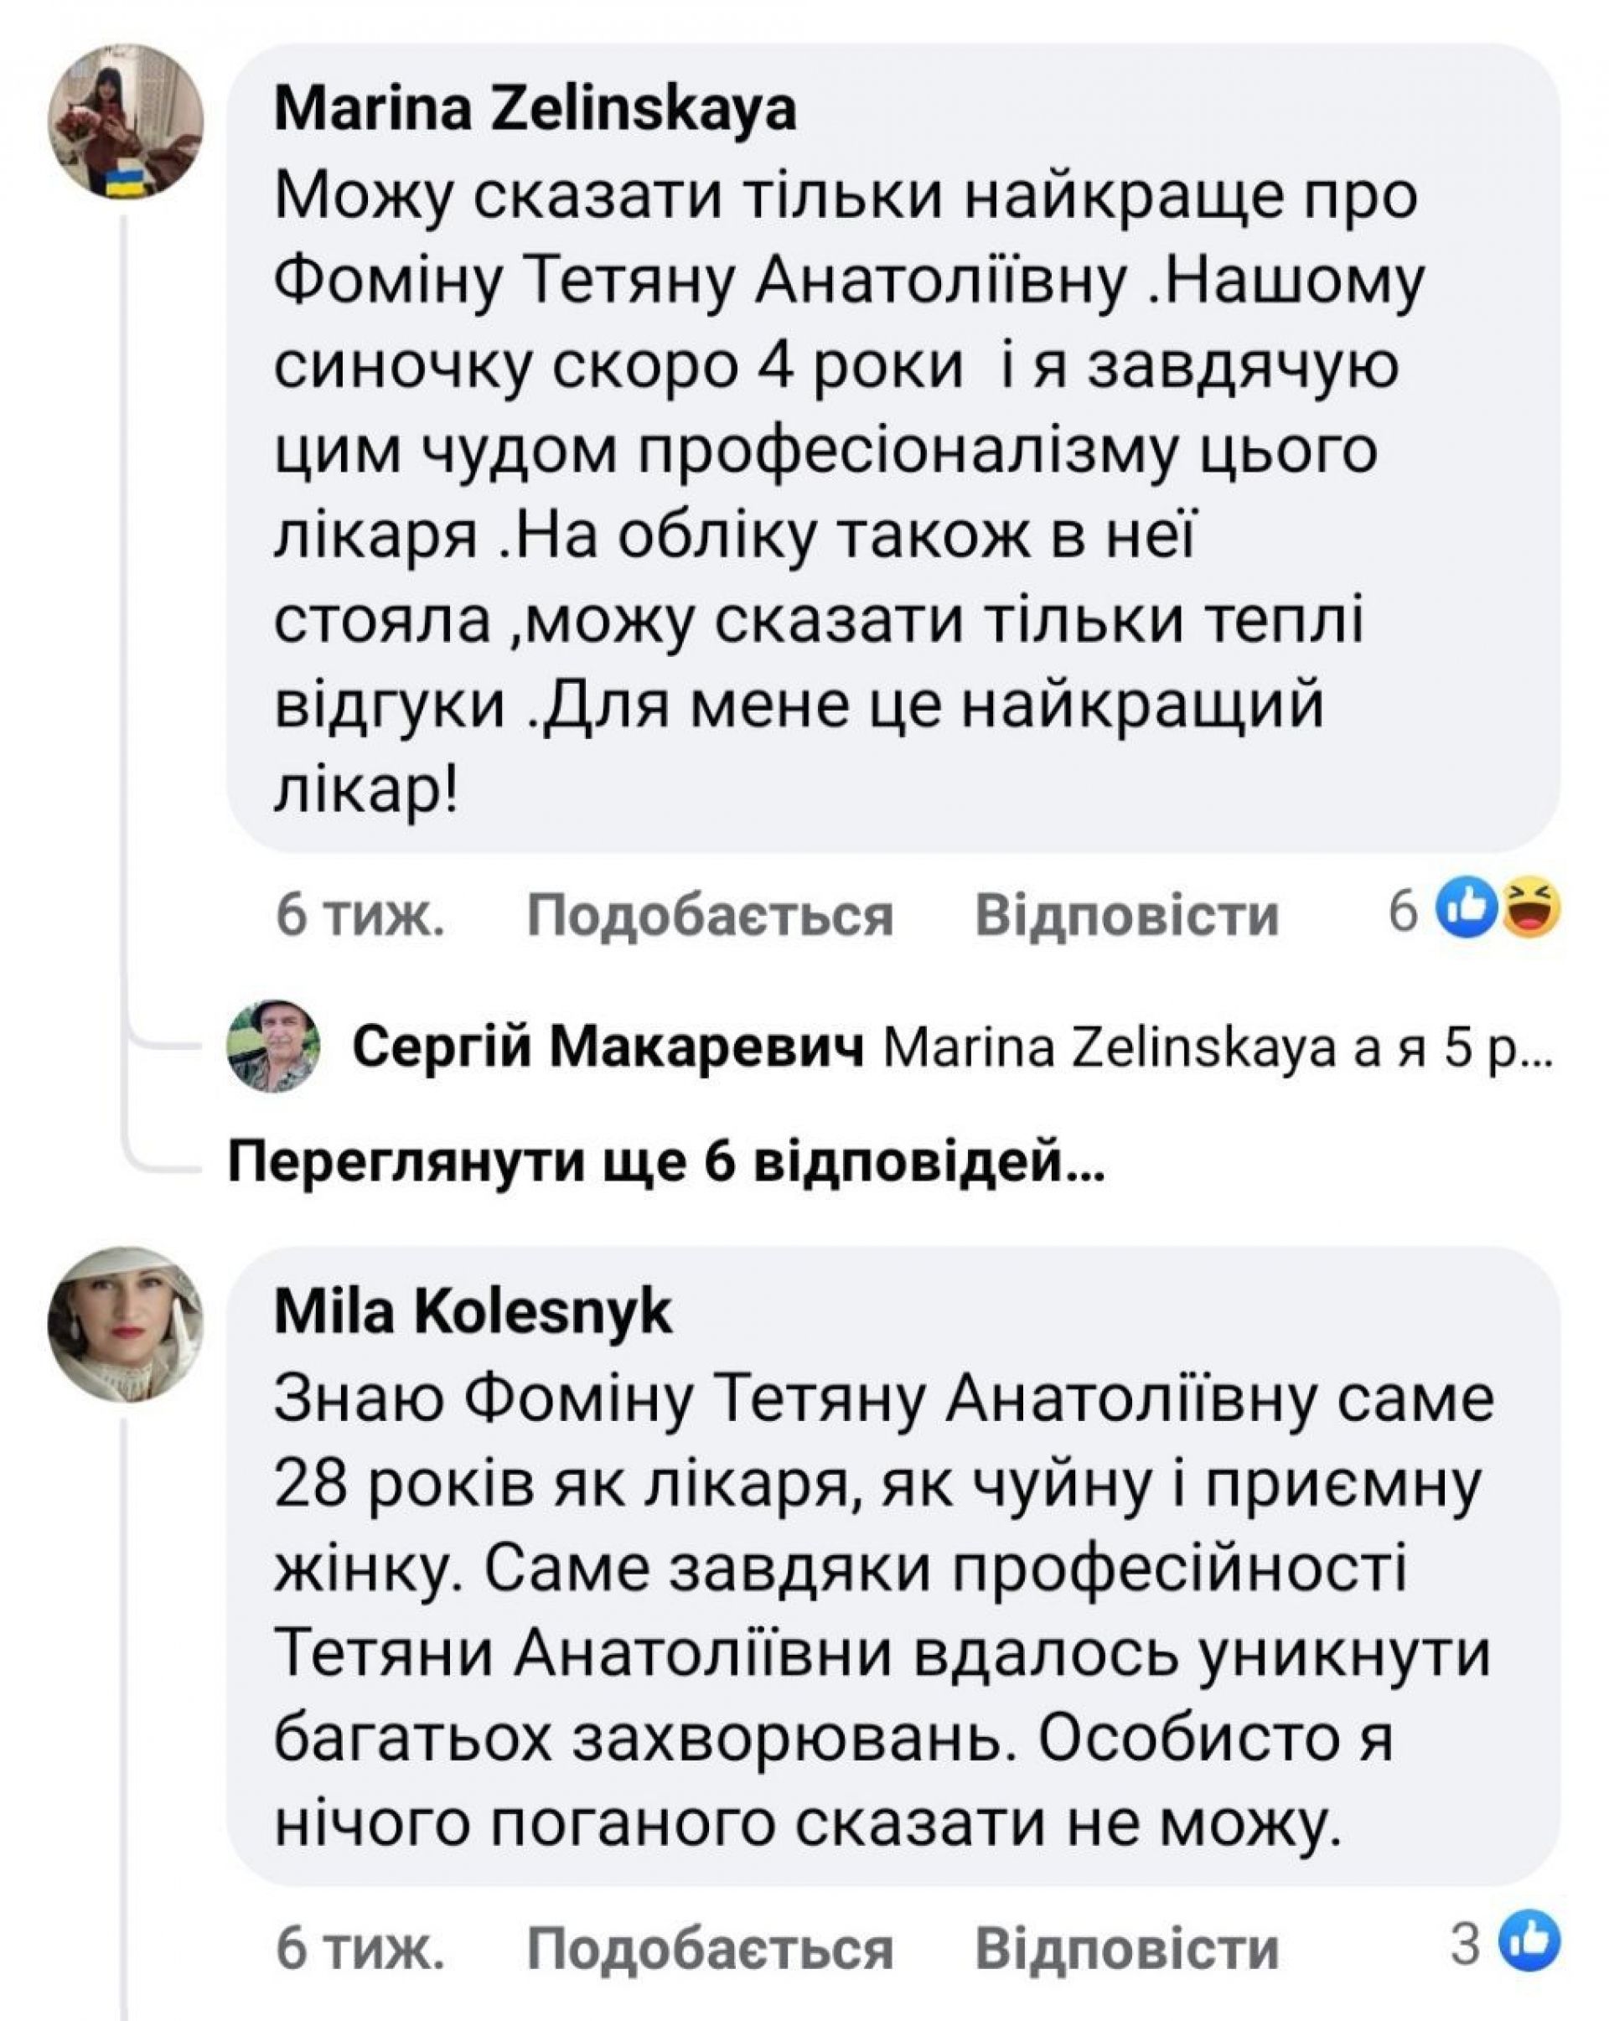
Task: Click the thumbs-up reaction icon on Marina's comment
Action: click(1467, 909)
